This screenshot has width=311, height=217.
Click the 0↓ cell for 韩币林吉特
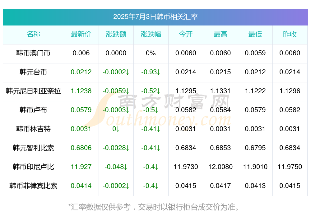tap(116, 129)
